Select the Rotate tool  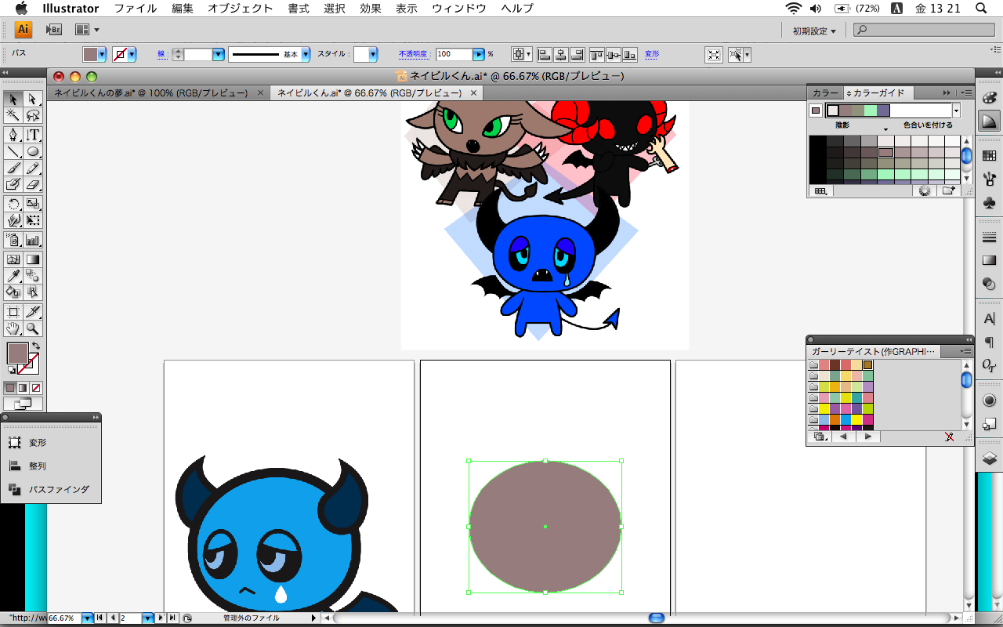click(13, 204)
